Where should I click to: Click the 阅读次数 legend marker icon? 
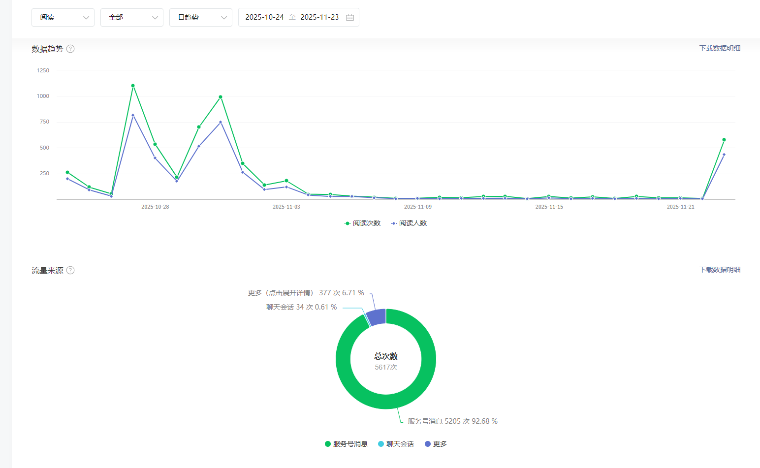(348, 223)
